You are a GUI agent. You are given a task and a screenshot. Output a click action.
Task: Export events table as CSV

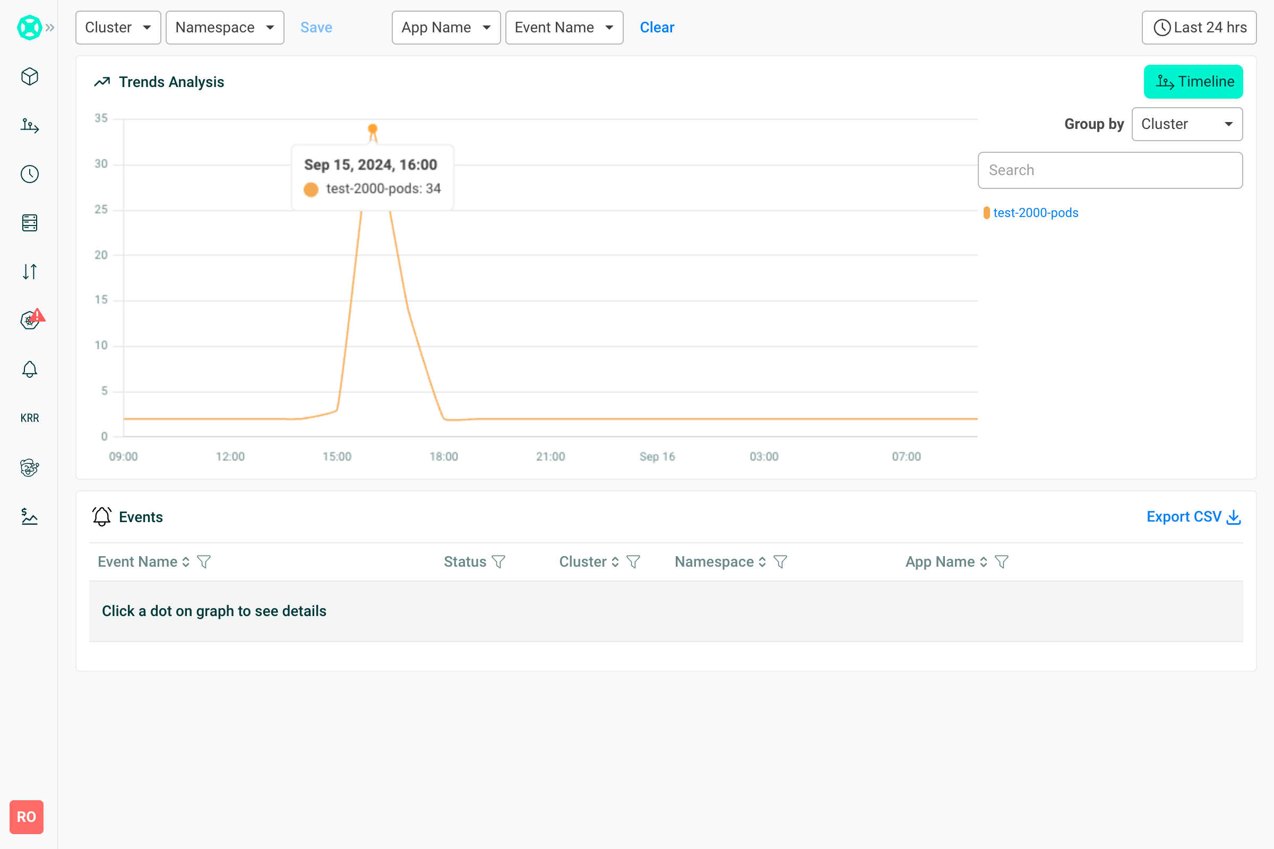tap(1193, 516)
